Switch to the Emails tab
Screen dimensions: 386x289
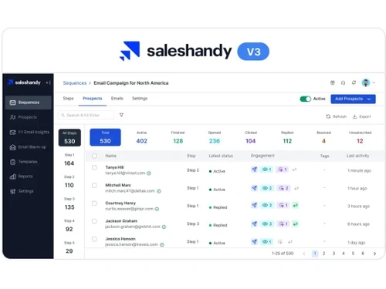(117, 99)
